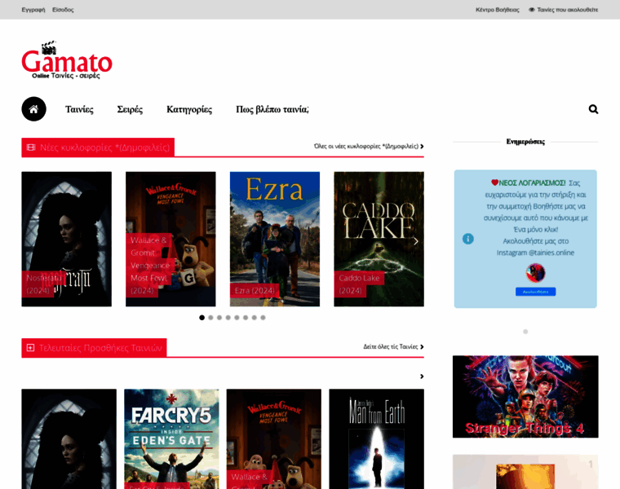
Task: Expand the Κατηγορίες menu
Action: tap(189, 109)
